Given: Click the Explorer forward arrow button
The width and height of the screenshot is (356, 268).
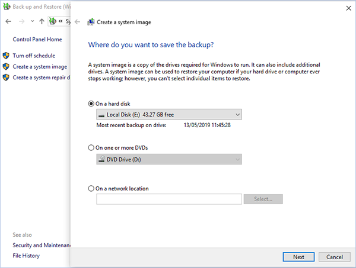Looking at the screenshot, I should point(21,21).
